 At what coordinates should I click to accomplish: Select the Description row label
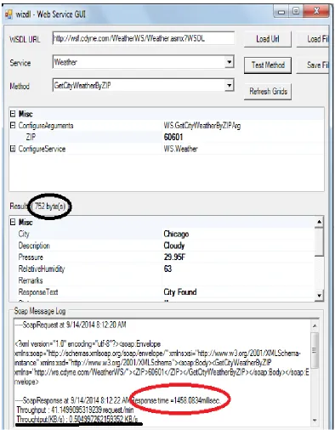[x=34, y=246]
